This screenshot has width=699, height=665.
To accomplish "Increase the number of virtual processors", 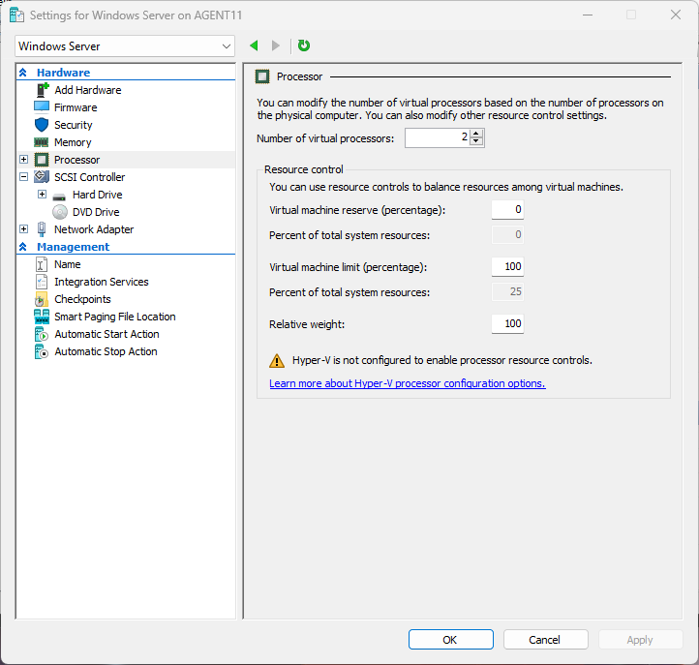I will [476, 134].
